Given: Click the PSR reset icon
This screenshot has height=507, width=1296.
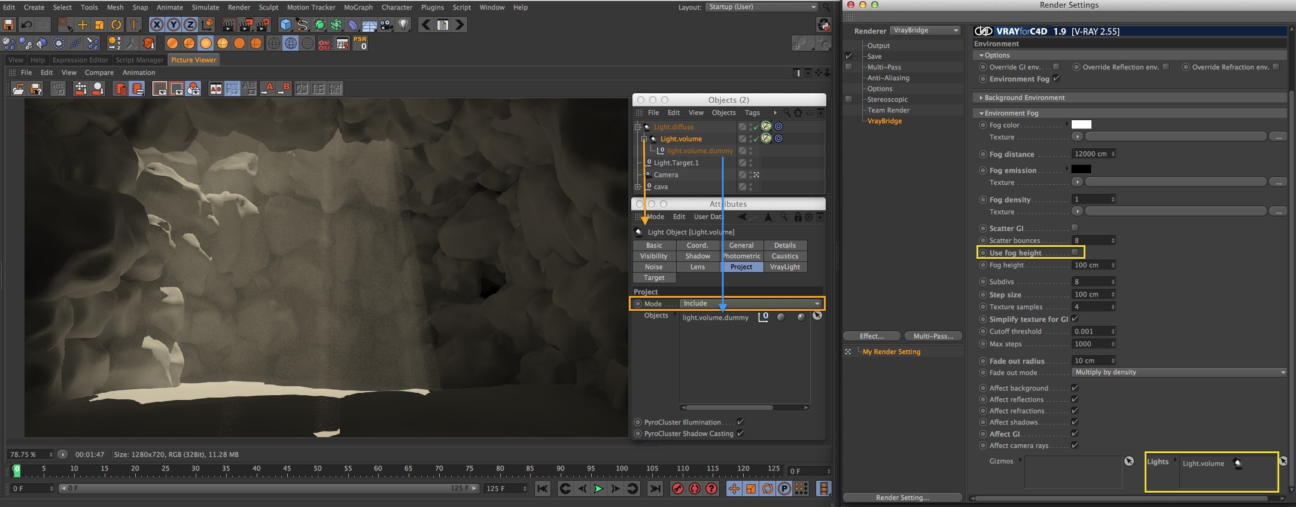Looking at the screenshot, I should [x=360, y=43].
